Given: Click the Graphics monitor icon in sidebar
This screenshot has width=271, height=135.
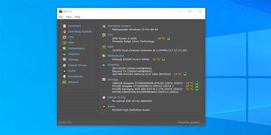Looking at the screenshot, I should coord(64,54).
